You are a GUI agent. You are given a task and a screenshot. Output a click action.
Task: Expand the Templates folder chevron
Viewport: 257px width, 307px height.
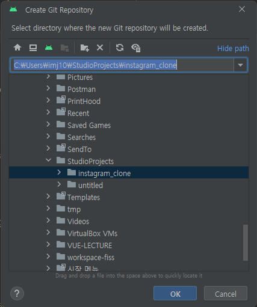[48, 196]
